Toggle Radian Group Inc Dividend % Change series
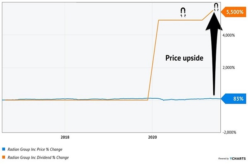Screen dimensions: 248x164 pos(38,157)
